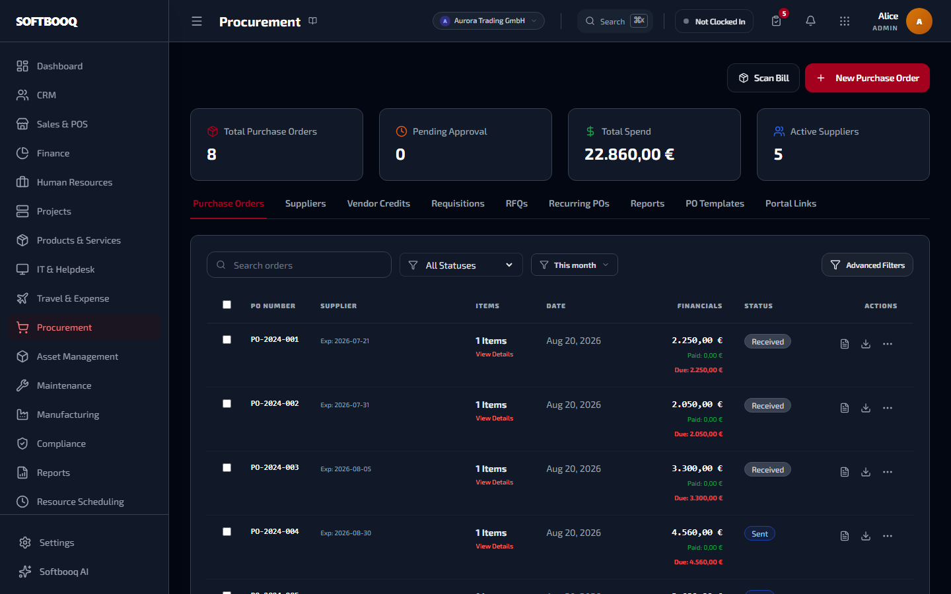The image size is (951, 594).
Task: View document icon for PO-2024-004
Action: pyautogui.click(x=845, y=536)
